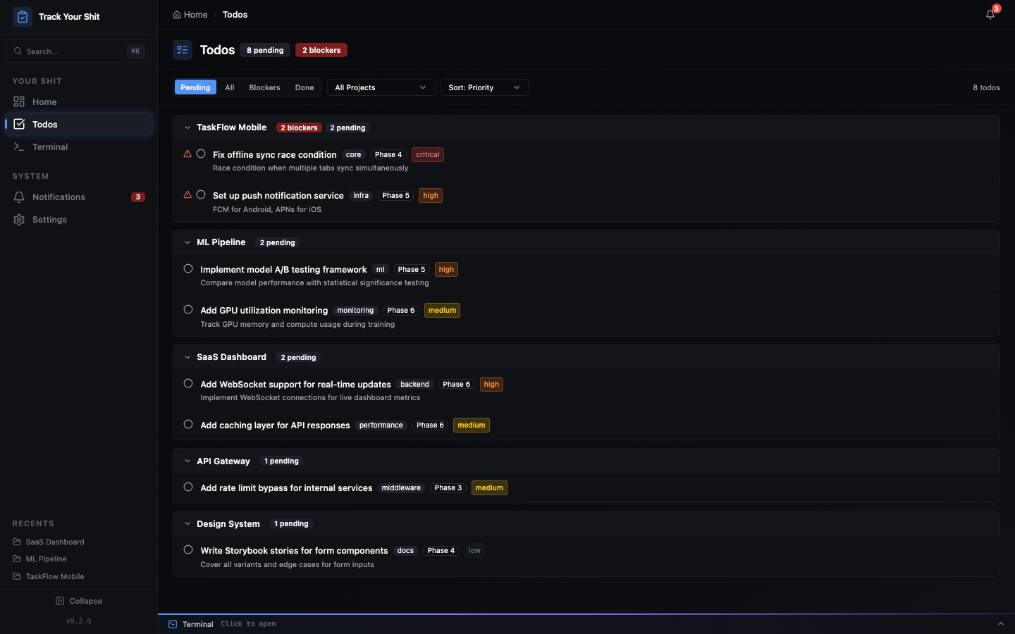Open the All Projects dropdown
The image size is (1015, 634).
[381, 87]
